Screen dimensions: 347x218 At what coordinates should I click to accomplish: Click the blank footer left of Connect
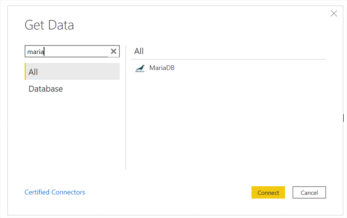tap(168, 193)
